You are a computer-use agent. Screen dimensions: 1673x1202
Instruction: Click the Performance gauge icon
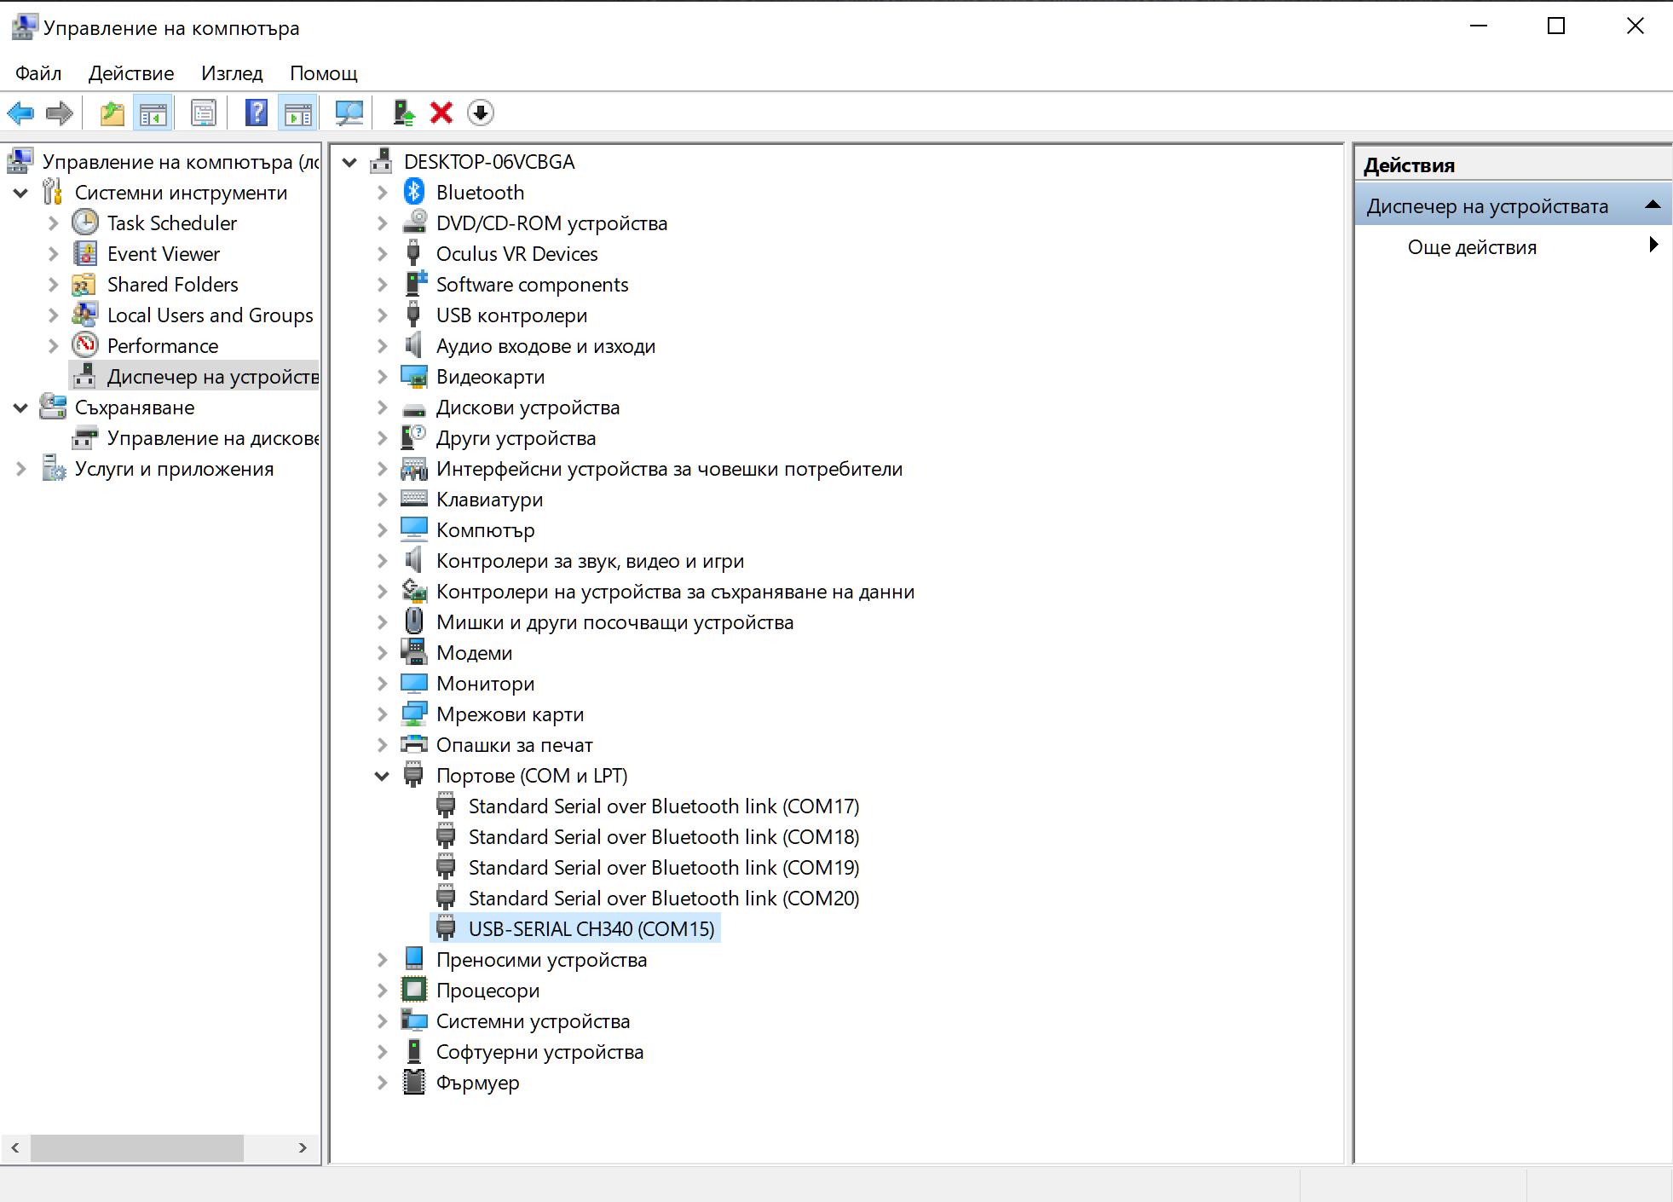(x=85, y=345)
